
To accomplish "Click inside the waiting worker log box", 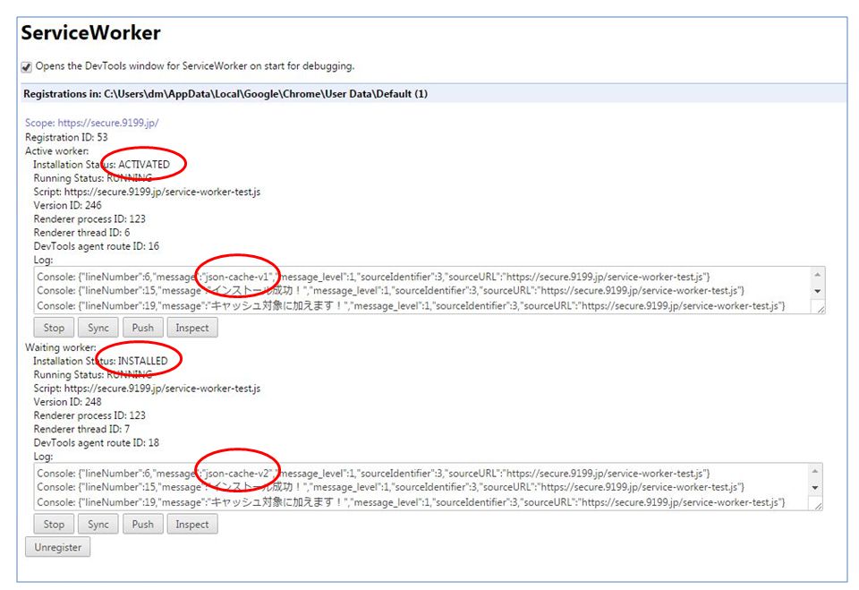I will click(428, 487).
